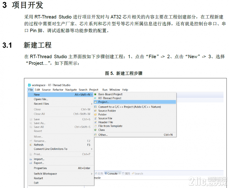Click the Source Folder icon
The image size is (229, 188).
(95, 111)
